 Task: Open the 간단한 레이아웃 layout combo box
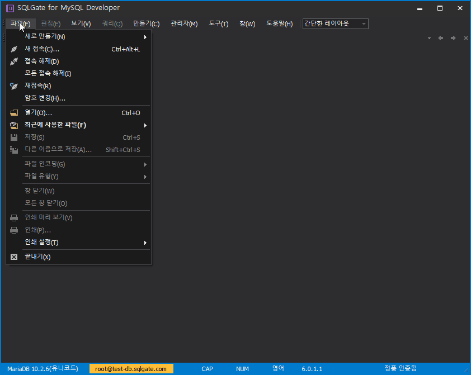click(335, 23)
